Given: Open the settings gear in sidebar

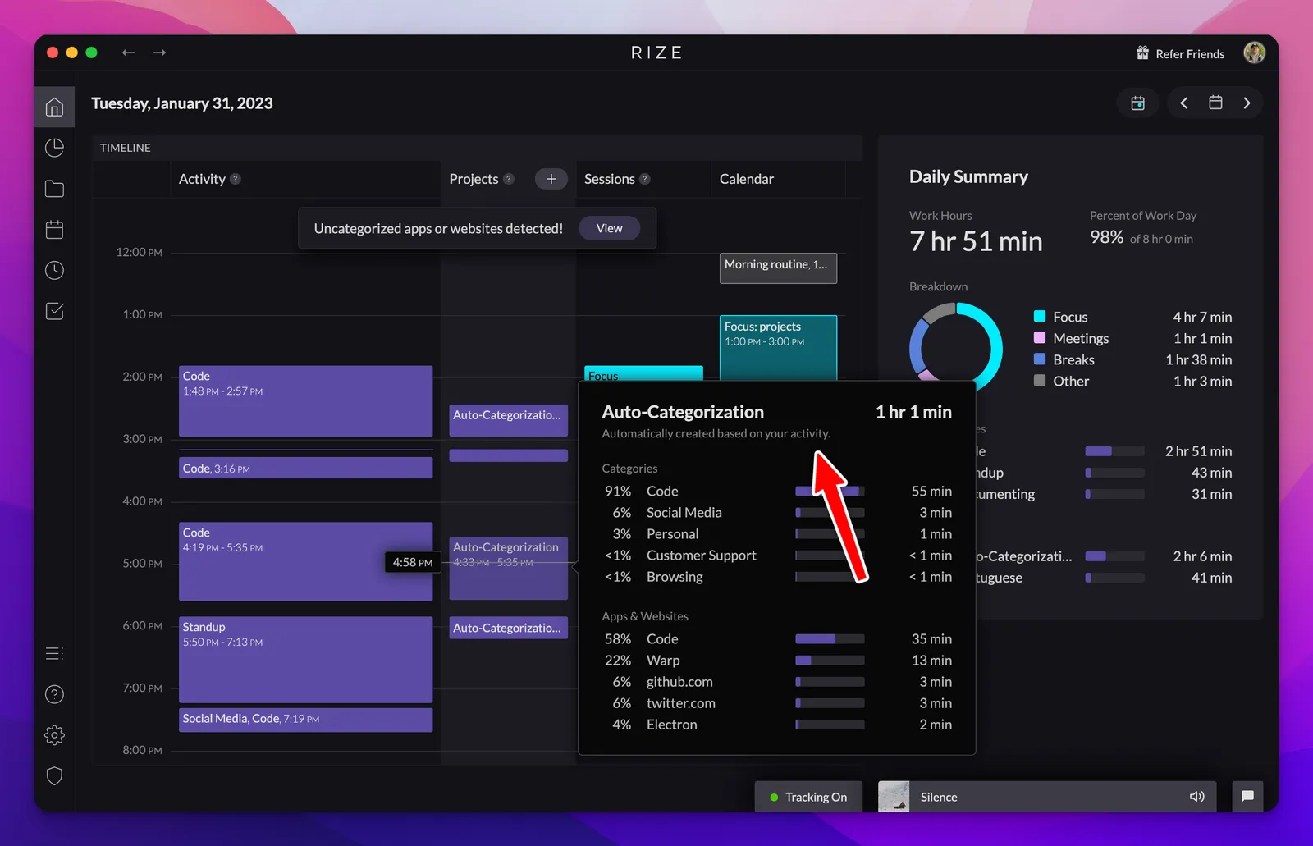Looking at the screenshot, I should click(54, 735).
